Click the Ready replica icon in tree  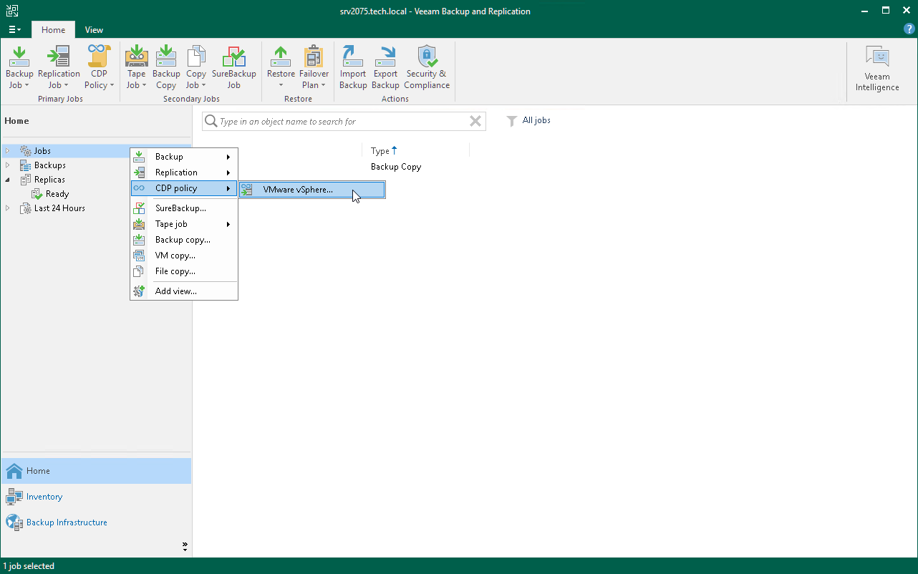click(37, 194)
